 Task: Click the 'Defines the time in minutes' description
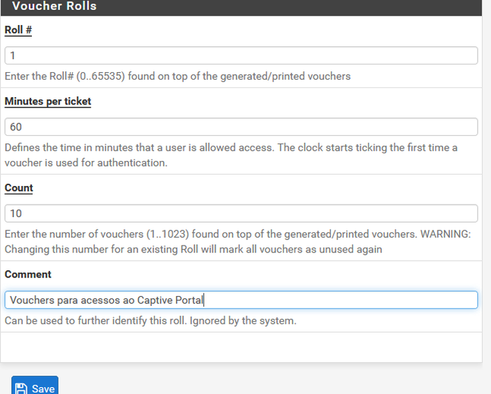tap(231, 148)
